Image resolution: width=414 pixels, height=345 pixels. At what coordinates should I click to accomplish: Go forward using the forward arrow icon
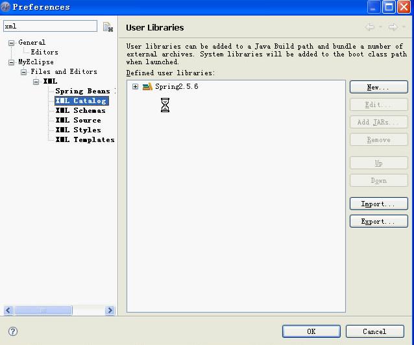click(393, 27)
